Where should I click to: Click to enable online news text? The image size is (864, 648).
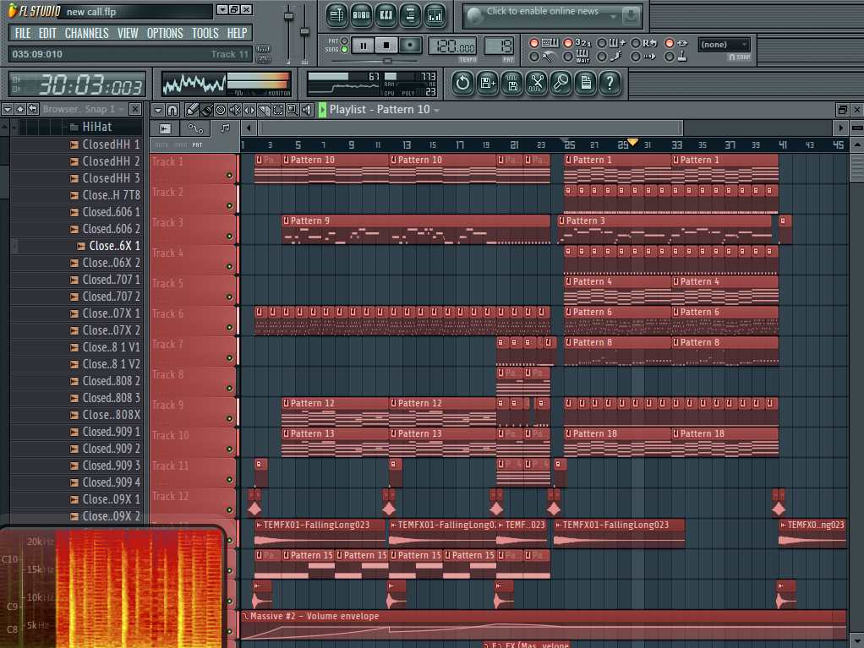point(542,11)
